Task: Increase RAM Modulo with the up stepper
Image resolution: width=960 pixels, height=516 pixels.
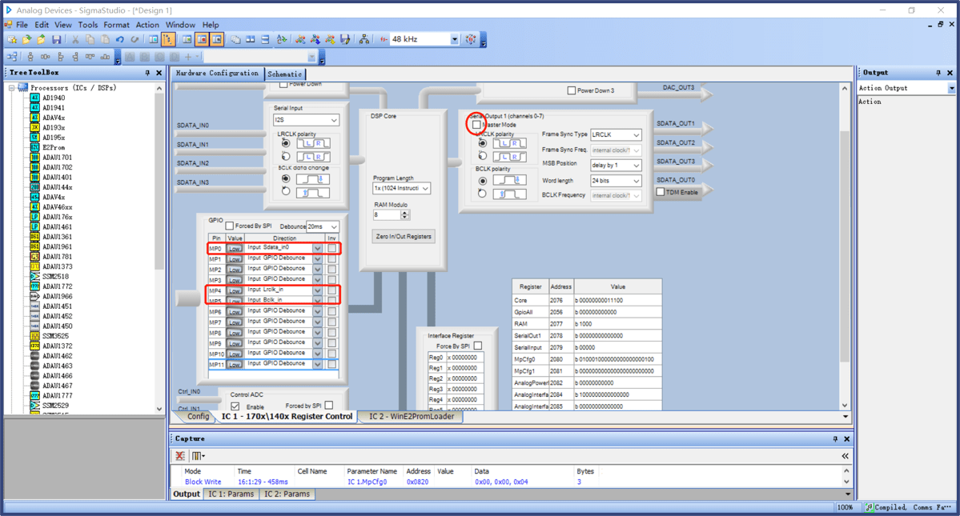Action: tap(404, 213)
